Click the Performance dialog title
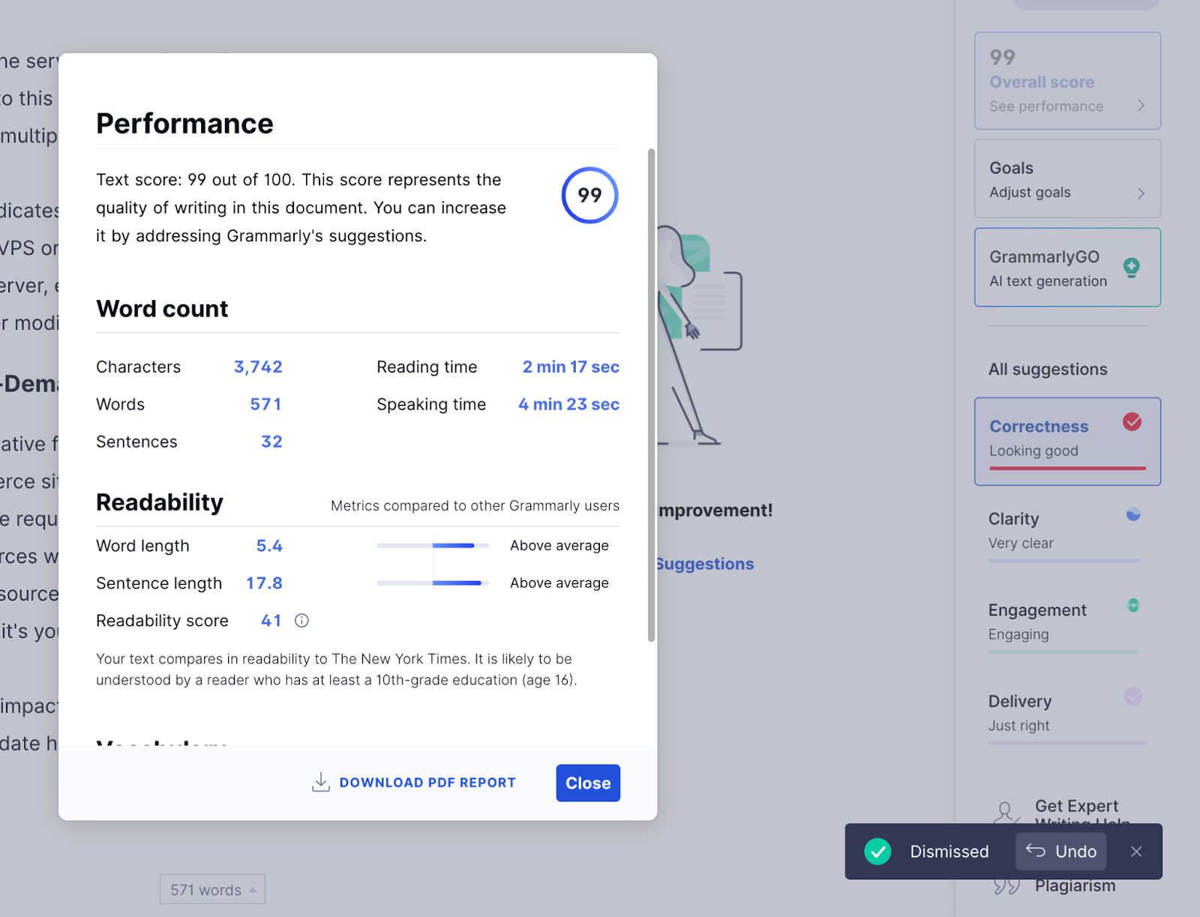Screen dimensions: 1200x917 pos(184,124)
